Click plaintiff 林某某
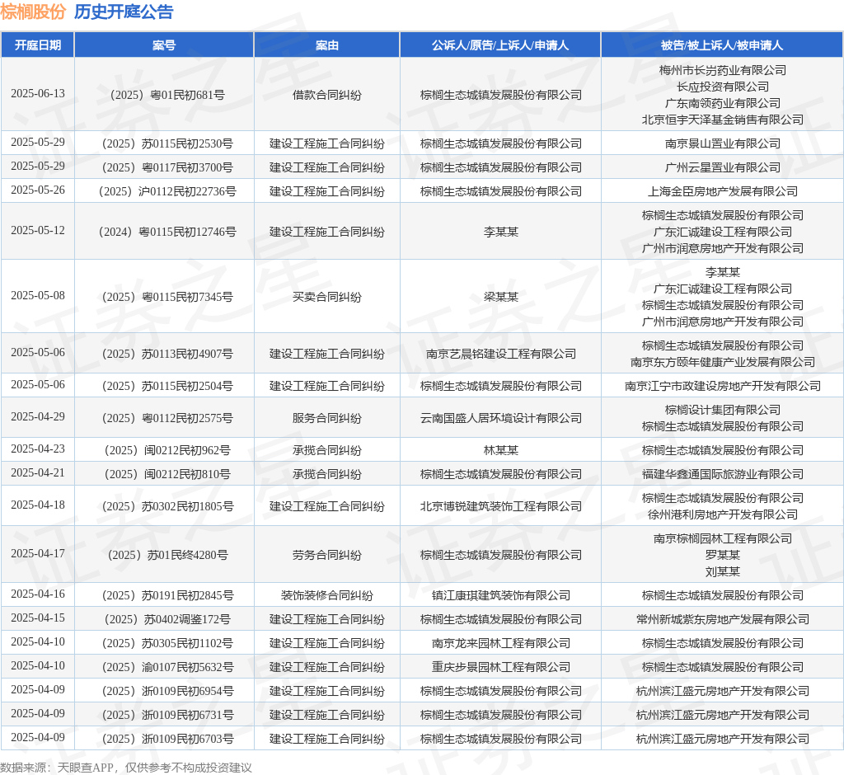 point(500,450)
